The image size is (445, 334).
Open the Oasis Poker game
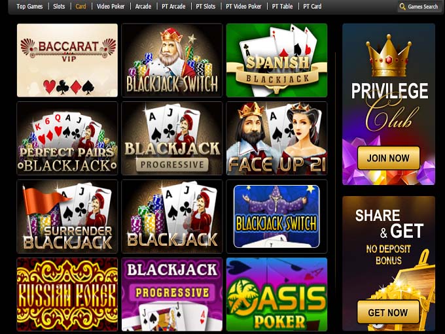pos(277,294)
